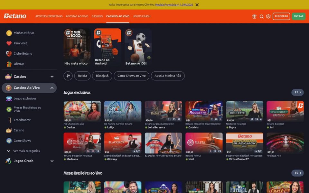Open Ice Fishing Ao Vivo Betano game

point(123,112)
